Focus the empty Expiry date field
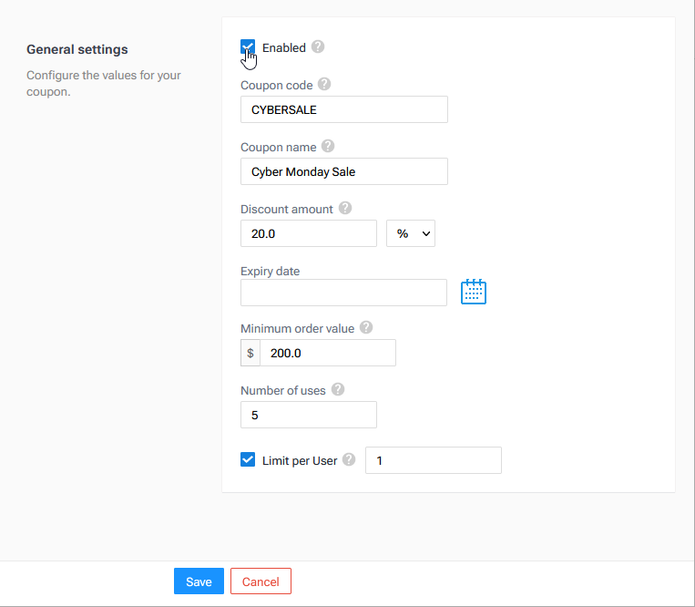The width and height of the screenshot is (695, 607). pos(343,293)
